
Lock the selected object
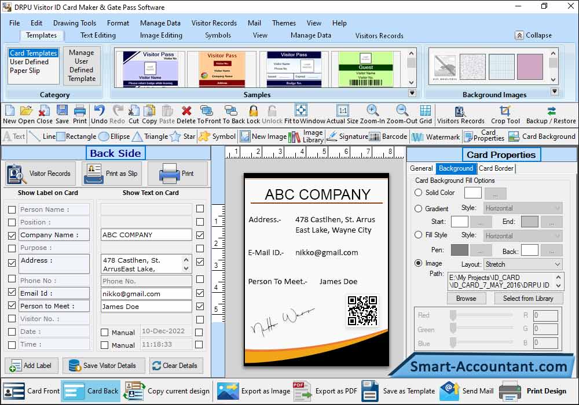[254, 115]
